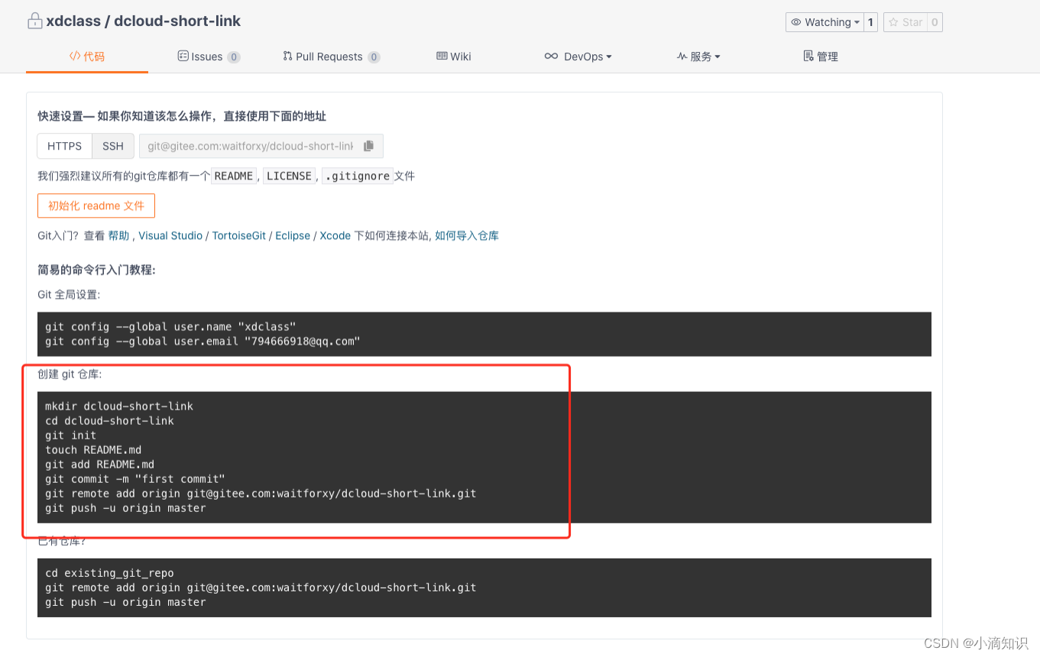The image size is (1040, 657).
Task: Open the TortoiseGit link
Action: point(239,236)
